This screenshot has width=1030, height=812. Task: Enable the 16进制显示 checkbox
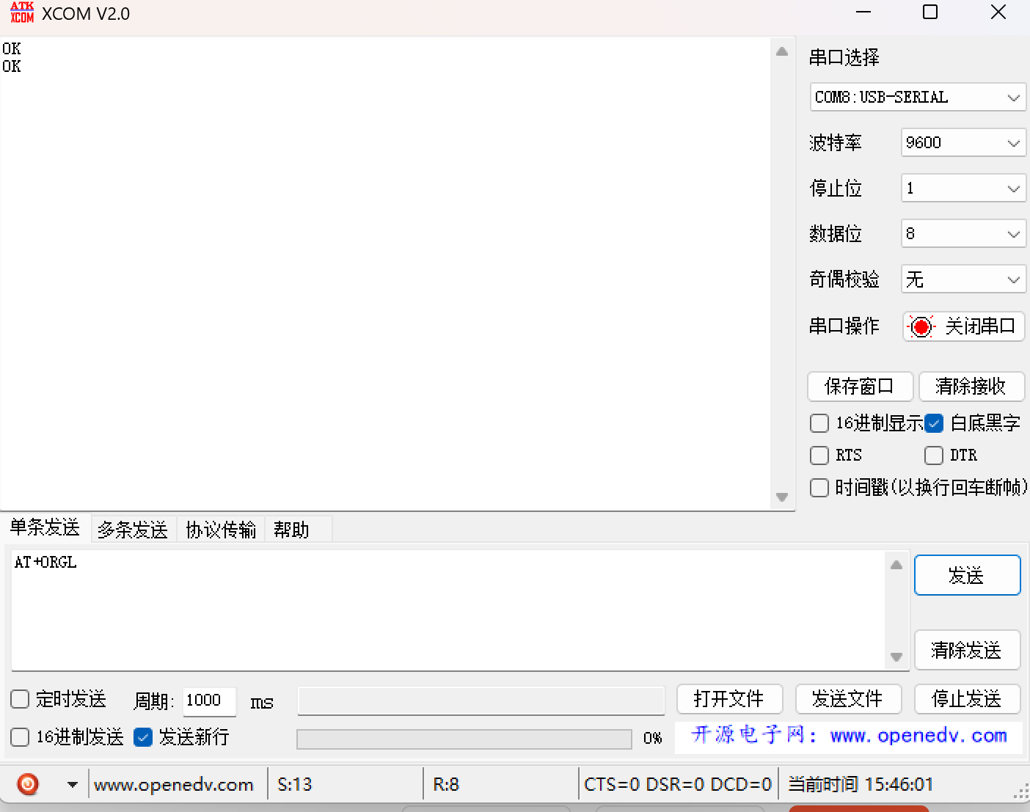click(819, 423)
